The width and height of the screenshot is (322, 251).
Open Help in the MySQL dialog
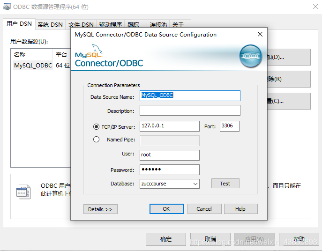coord(240,209)
